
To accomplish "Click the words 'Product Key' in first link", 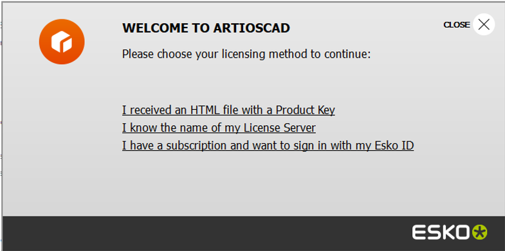I will [306, 110].
